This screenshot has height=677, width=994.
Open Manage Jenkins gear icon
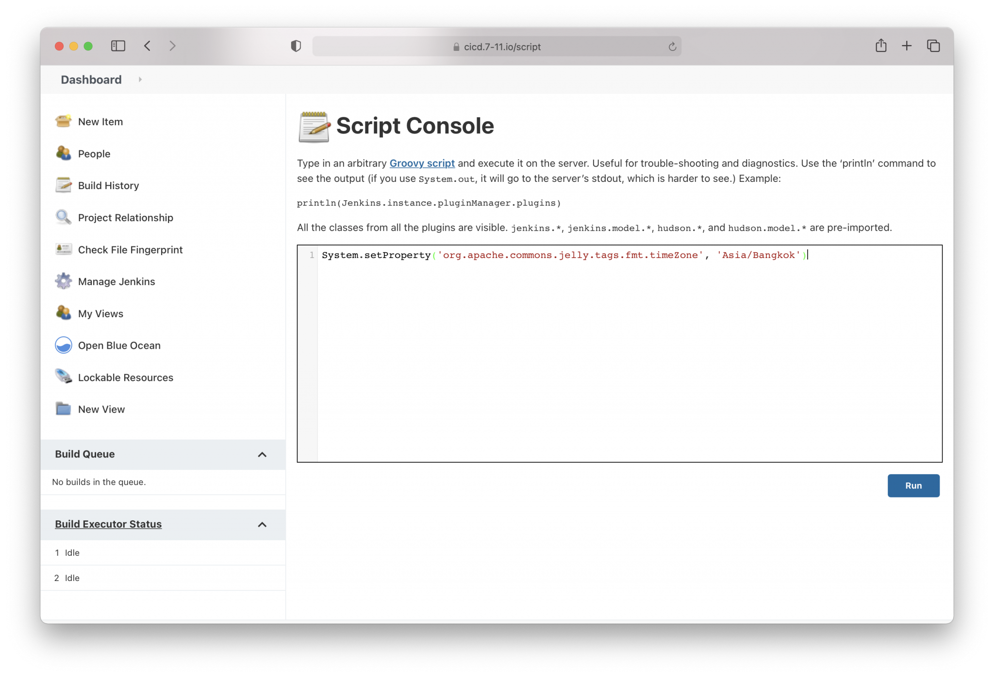pos(63,281)
